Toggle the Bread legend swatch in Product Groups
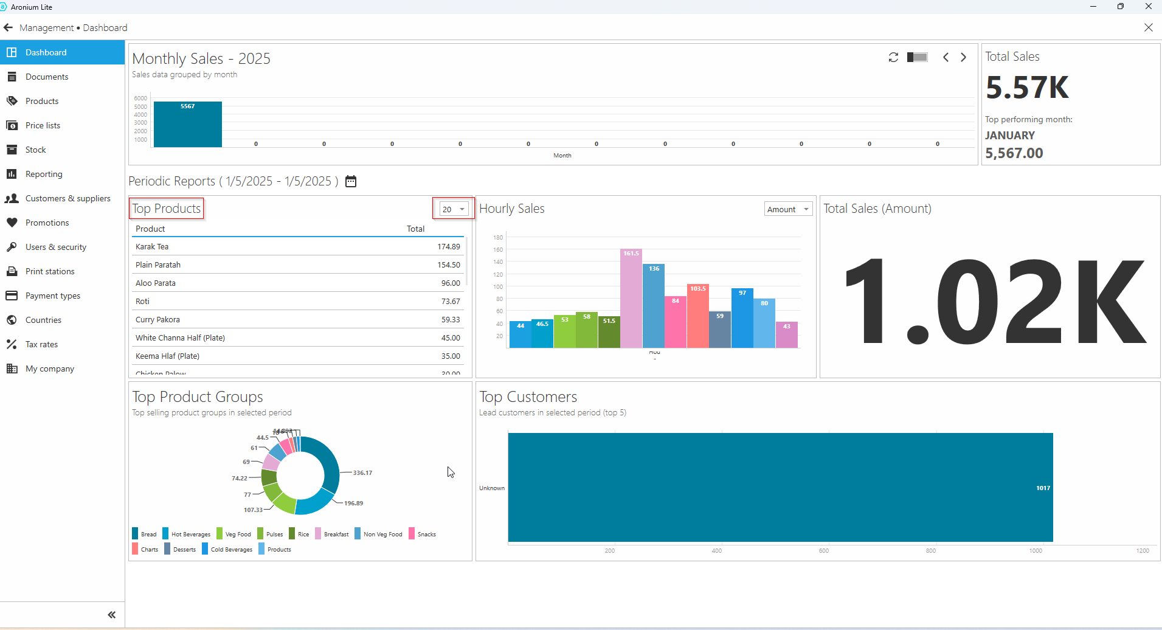Viewport: 1162px width, 630px height. (x=136, y=534)
